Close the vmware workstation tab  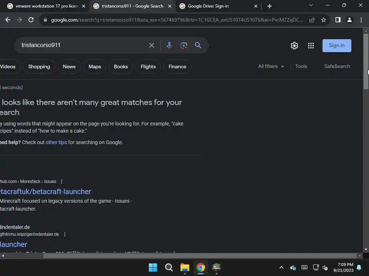84,6
